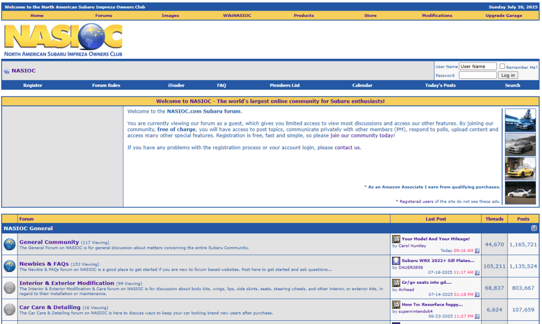Go to last post arrow for supernintendo64
The image size is (542, 324).
pyautogui.click(x=477, y=316)
